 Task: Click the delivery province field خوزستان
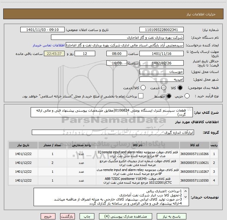162,71
